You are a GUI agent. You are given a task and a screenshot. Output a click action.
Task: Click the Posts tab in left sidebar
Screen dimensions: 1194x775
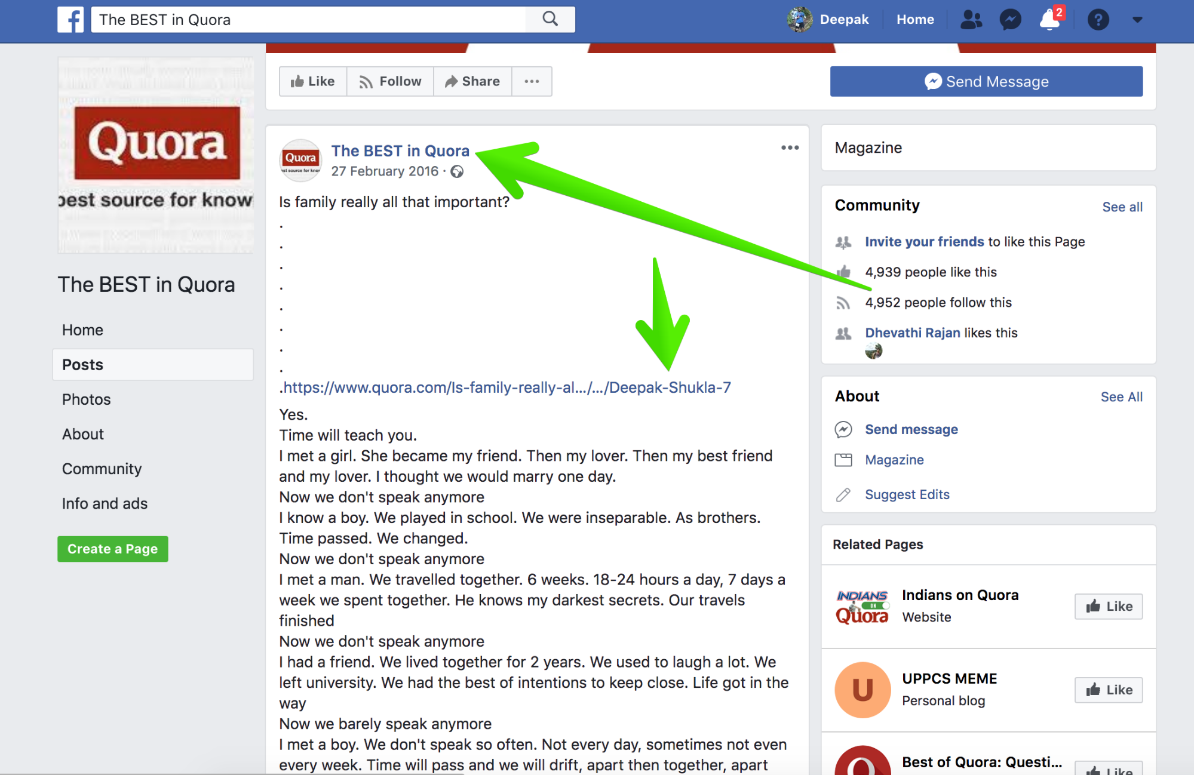point(82,364)
